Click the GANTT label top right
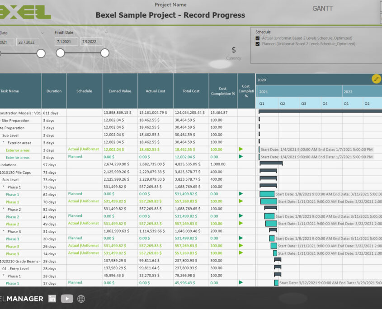This screenshot has height=309, width=382. click(x=322, y=8)
